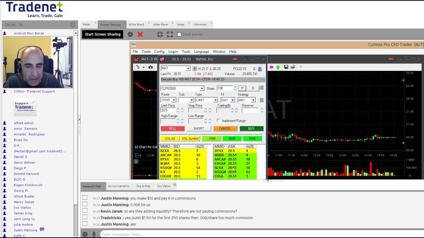Click the fullscreen expand icon
The width and height of the screenshot is (424, 238).
point(170,34)
